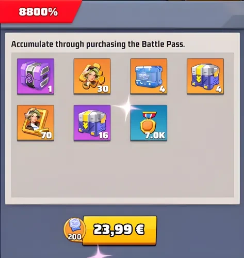
Task: Select the hero puzzle piece shard item
Action: [92, 77]
